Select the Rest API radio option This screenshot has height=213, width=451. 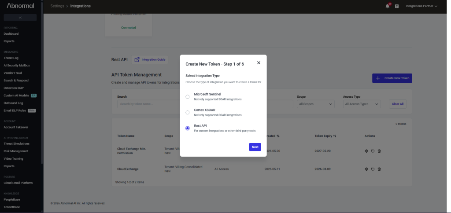(x=188, y=128)
